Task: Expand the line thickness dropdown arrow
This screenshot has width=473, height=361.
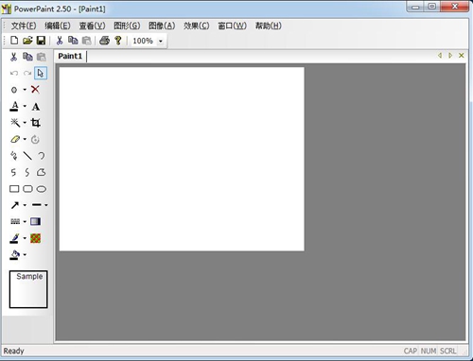Action: click(46, 205)
